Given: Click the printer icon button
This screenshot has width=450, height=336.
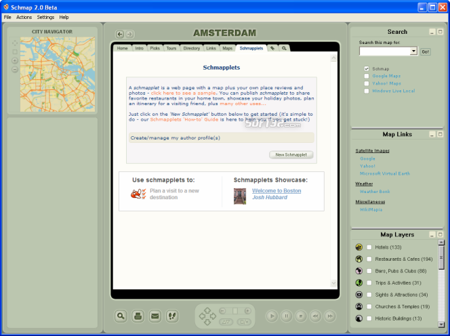Looking at the screenshot, I should (x=138, y=316).
